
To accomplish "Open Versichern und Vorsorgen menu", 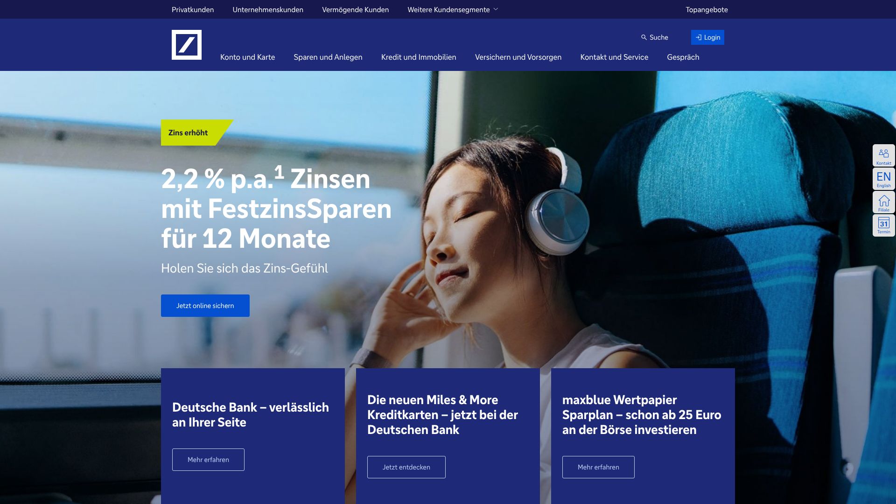I will [x=518, y=57].
